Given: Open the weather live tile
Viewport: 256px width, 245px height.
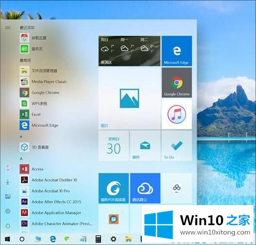Looking at the screenshot, I should 129,51.
